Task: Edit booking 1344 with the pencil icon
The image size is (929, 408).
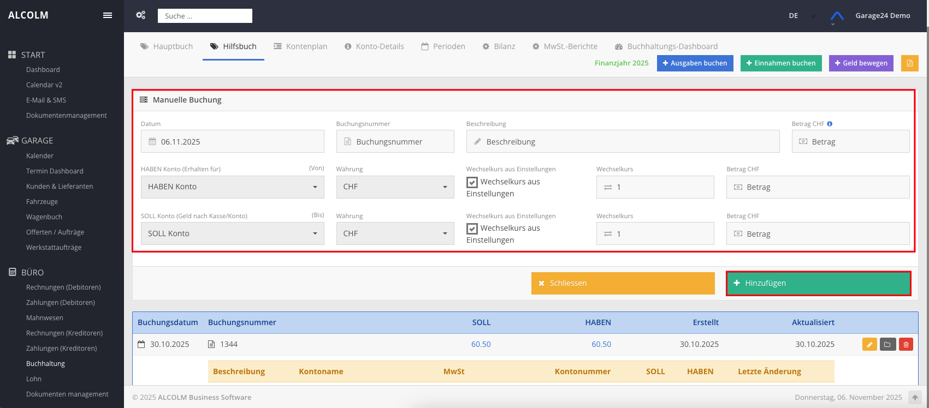Action: pos(869,344)
